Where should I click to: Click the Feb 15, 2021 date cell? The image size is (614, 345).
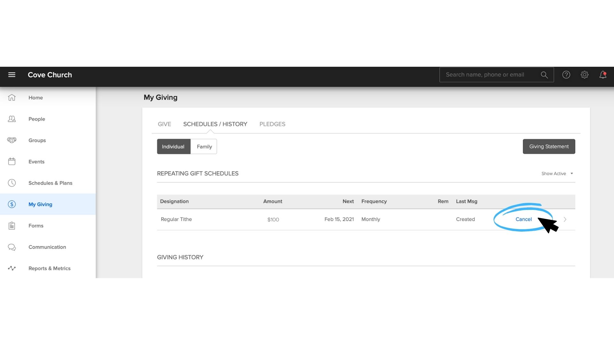(x=339, y=219)
